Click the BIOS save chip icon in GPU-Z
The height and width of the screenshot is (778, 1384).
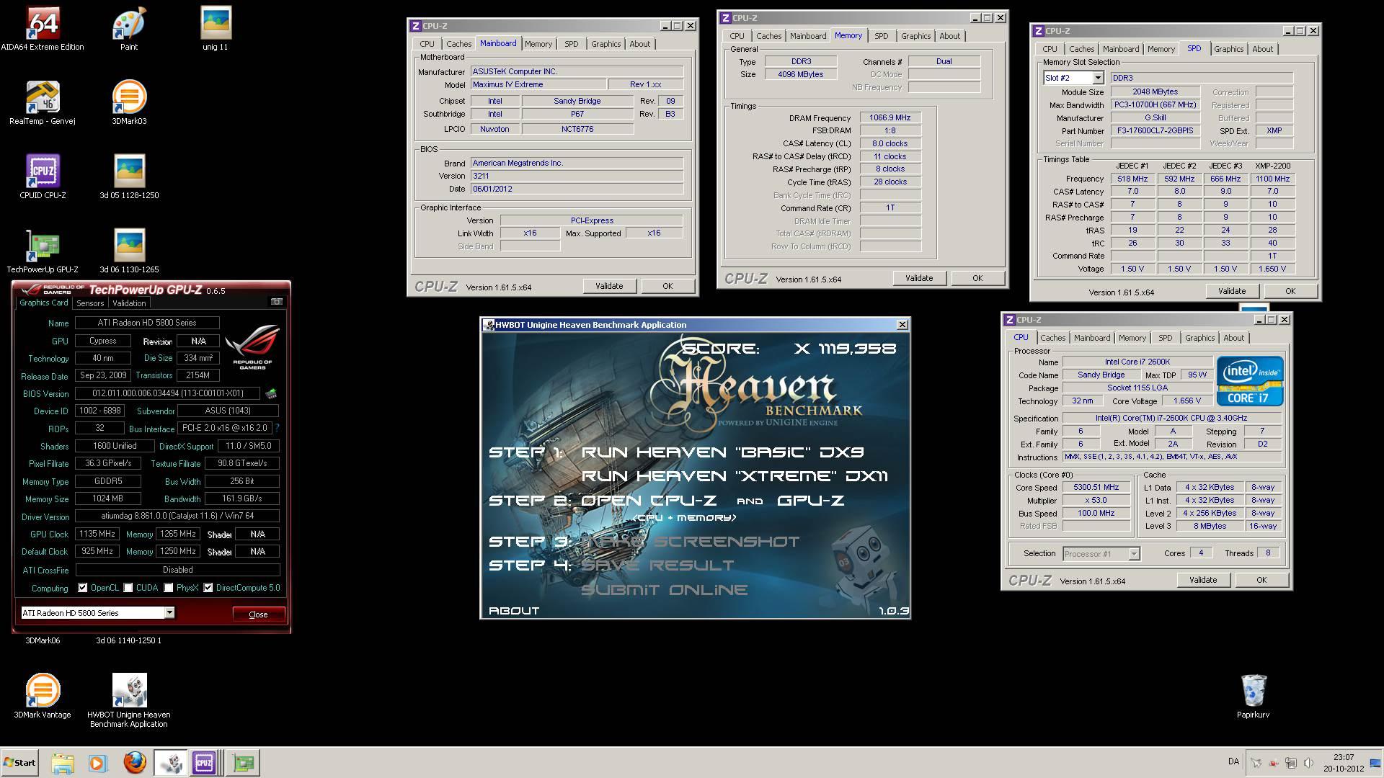[271, 393]
